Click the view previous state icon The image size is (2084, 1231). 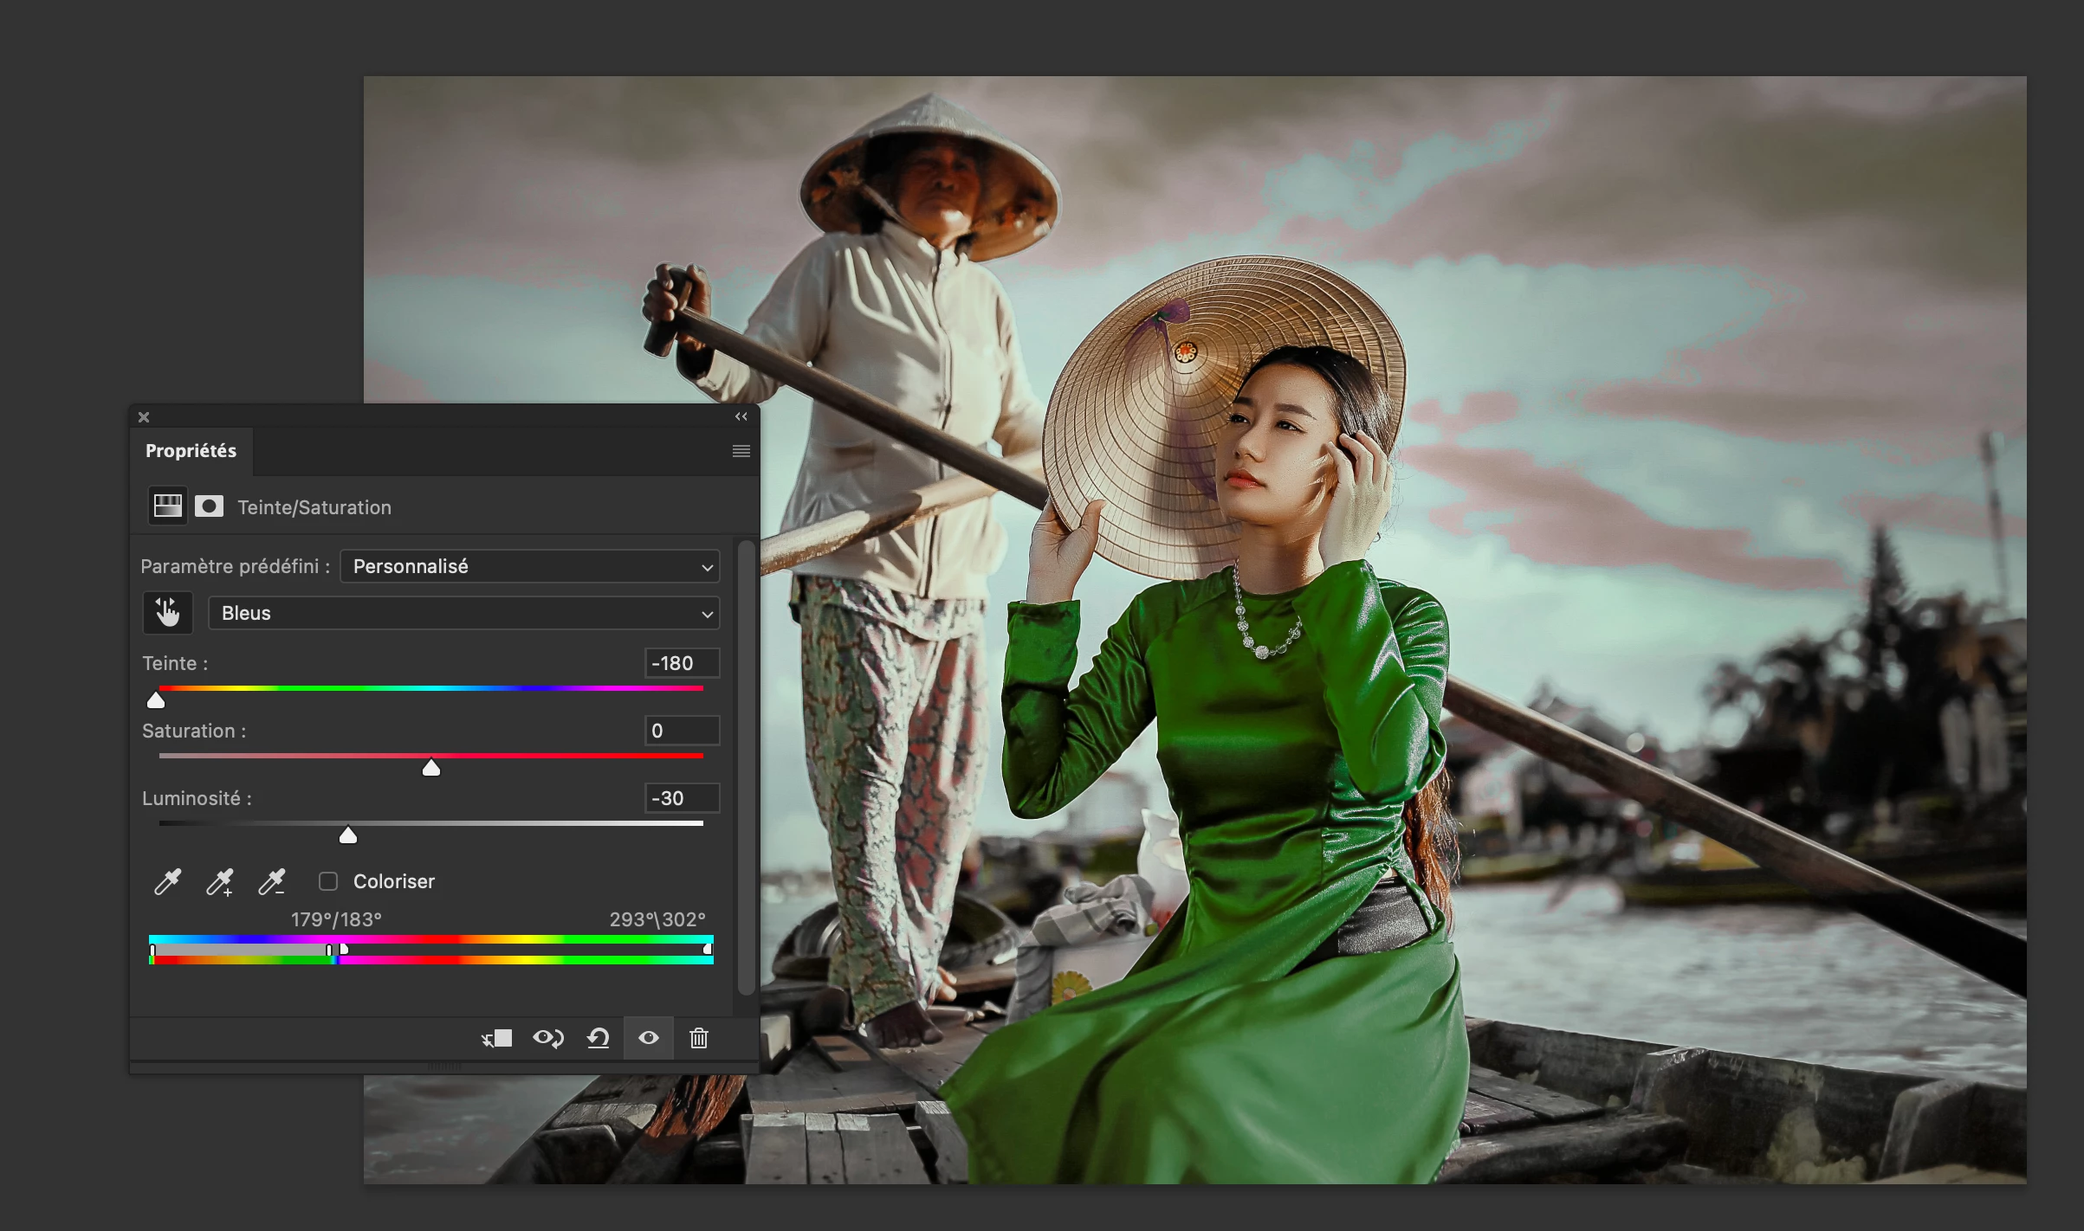[547, 1038]
